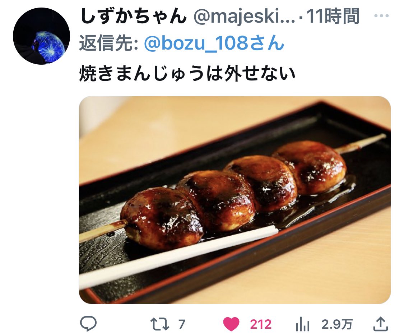Open the blue fireworks profile avatar
This screenshot has width=404, height=333.
point(42,36)
